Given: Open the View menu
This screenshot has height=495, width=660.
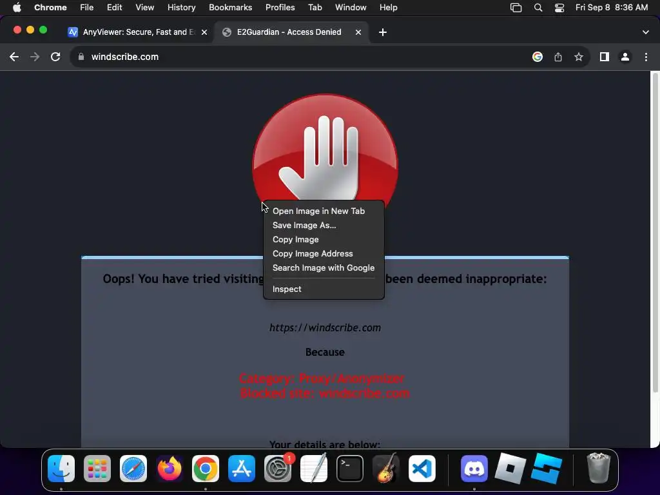Looking at the screenshot, I should tap(145, 8).
